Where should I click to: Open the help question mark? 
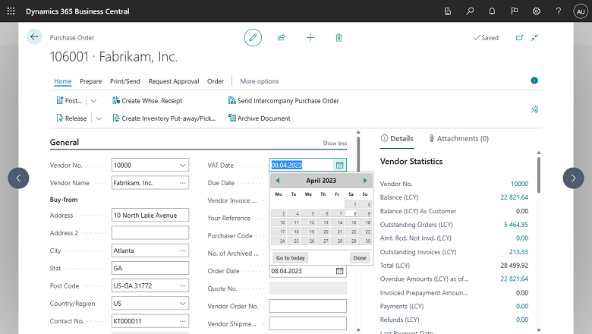[x=559, y=11]
